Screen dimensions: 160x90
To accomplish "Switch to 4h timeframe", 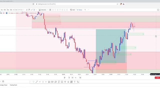I will (16, 10).
